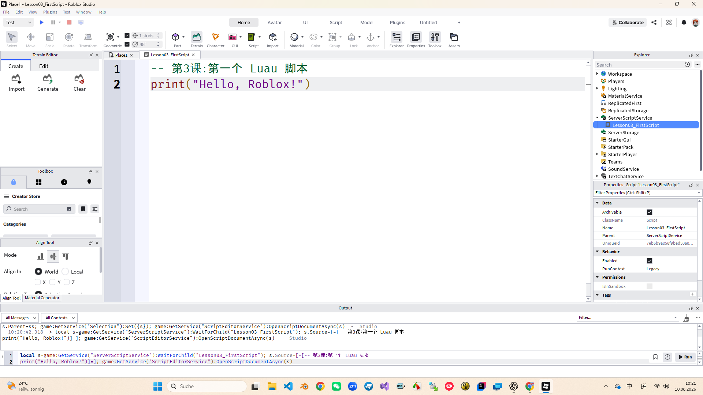
Task: Collapse the Data properties section
Action: click(x=598, y=203)
